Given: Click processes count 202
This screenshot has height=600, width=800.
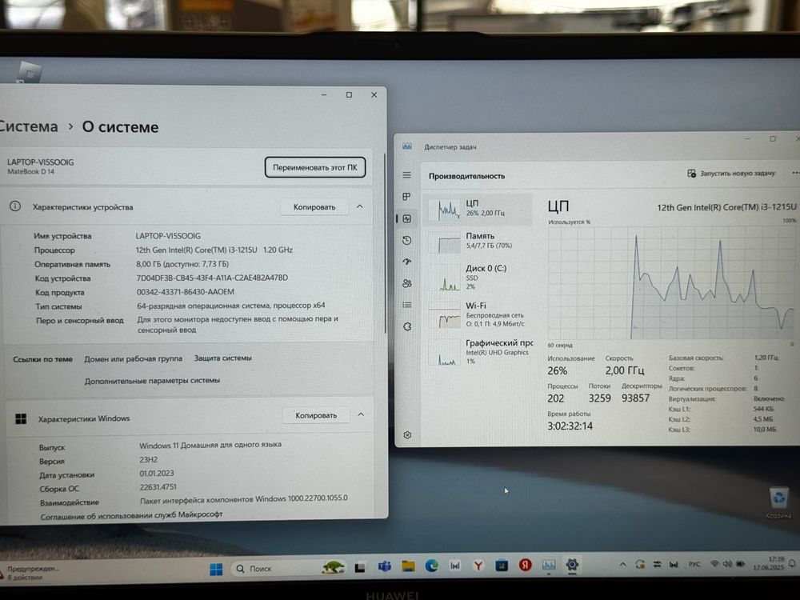Looking at the screenshot, I should 556,398.
